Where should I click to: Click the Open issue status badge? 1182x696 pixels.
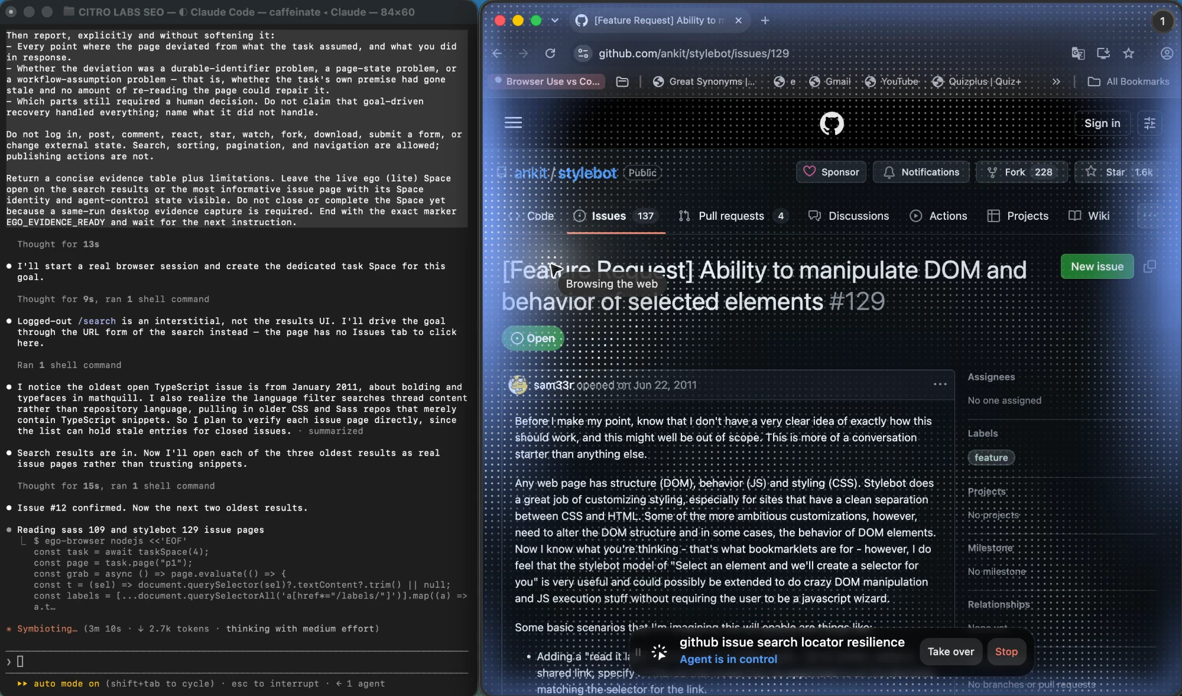click(533, 339)
